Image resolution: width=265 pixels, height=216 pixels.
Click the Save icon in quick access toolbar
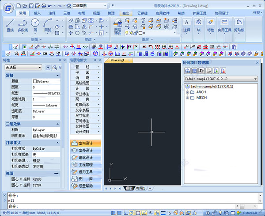coord(31,6)
